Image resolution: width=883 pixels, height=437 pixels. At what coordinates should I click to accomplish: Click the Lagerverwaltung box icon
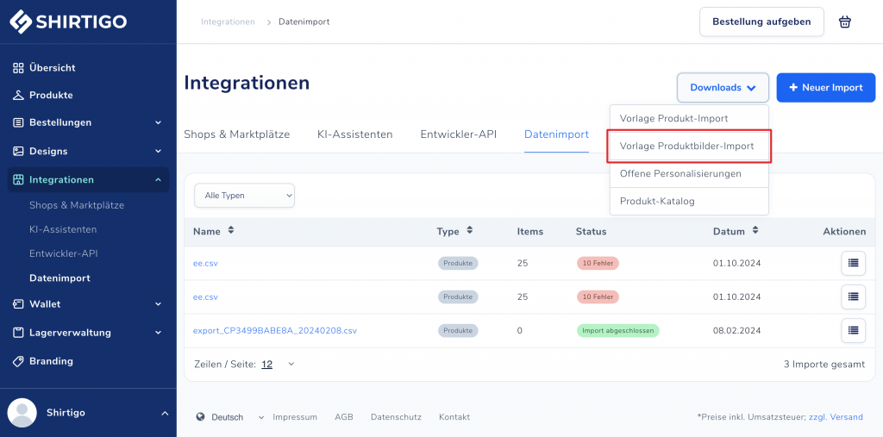pyautogui.click(x=19, y=332)
